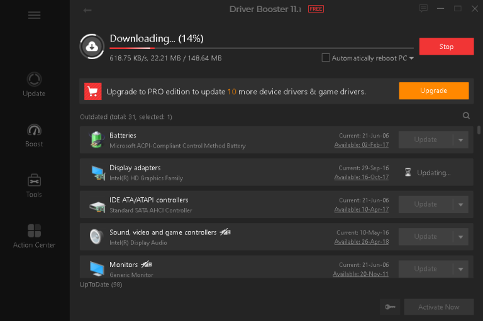The width and height of the screenshot is (483, 321).
Task: Select the Intel(R) HD Graphics Family text
Action: 147,178
